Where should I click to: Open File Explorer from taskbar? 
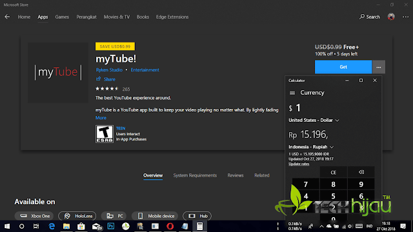point(66,226)
